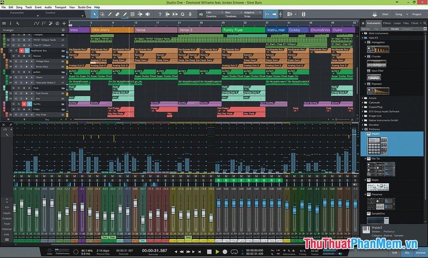Open the track inspector info icon
Screen dimensions: 428x258
tap(11, 23)
